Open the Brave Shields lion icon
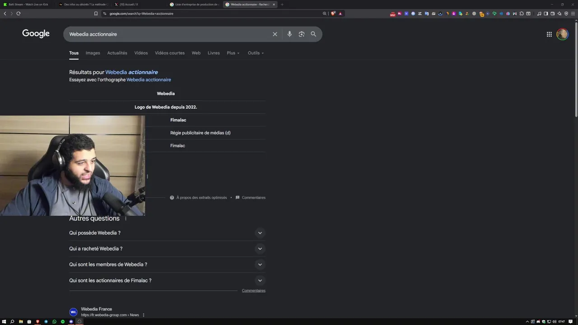This screenshot has height=325, width=578. tap(333, 14)
